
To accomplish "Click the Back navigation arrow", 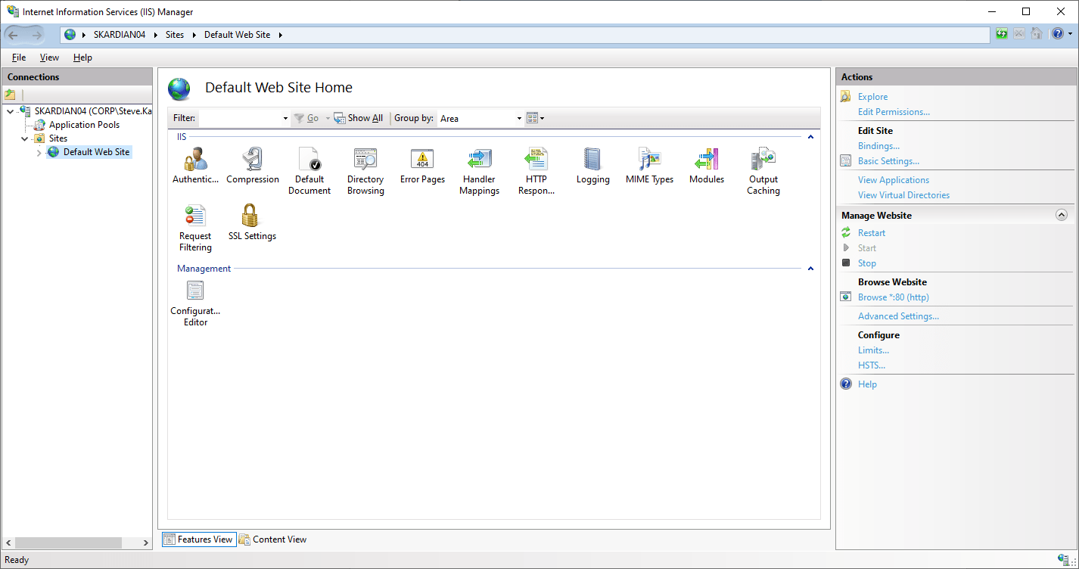I will (13, 35).
